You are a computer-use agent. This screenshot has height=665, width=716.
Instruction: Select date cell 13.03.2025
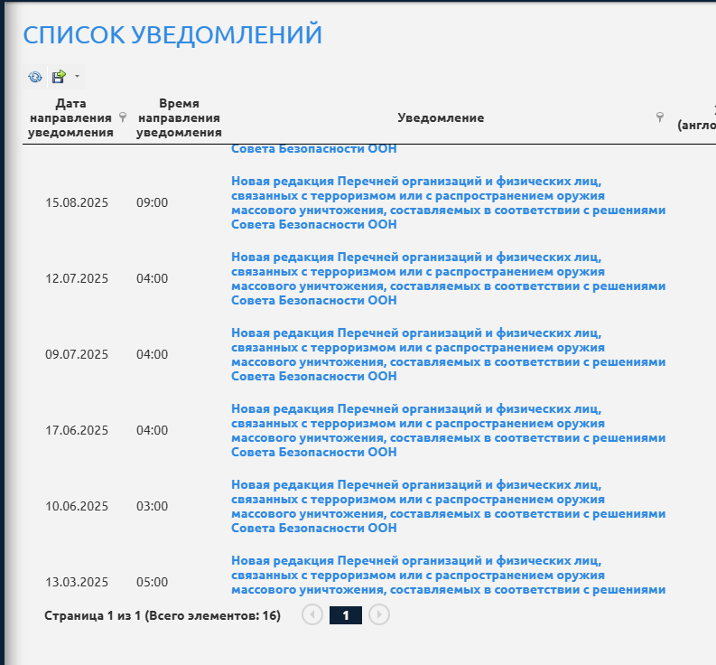tap(77, 582)
